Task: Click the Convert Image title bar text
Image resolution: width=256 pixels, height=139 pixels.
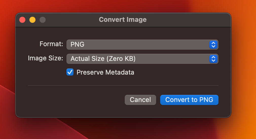Action: point(123,20)
